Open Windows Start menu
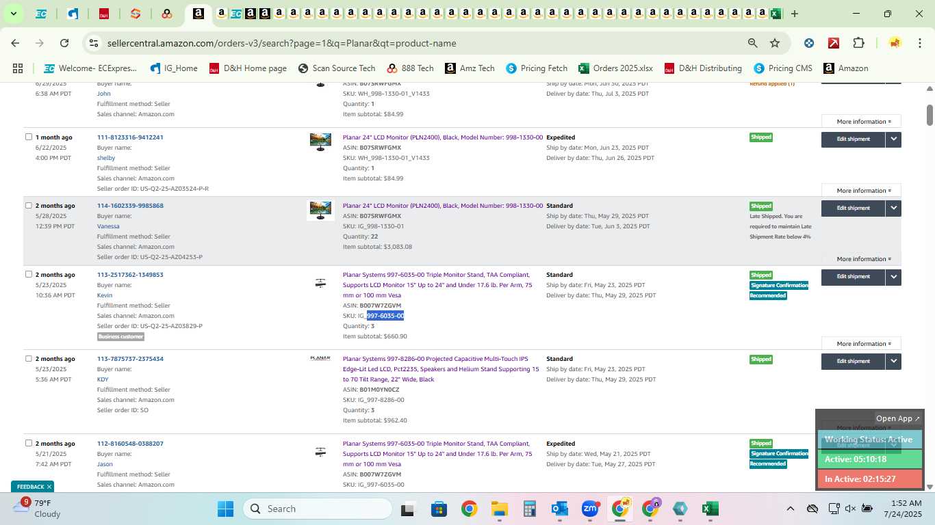The image size is (935, 525). pos(225,509)
